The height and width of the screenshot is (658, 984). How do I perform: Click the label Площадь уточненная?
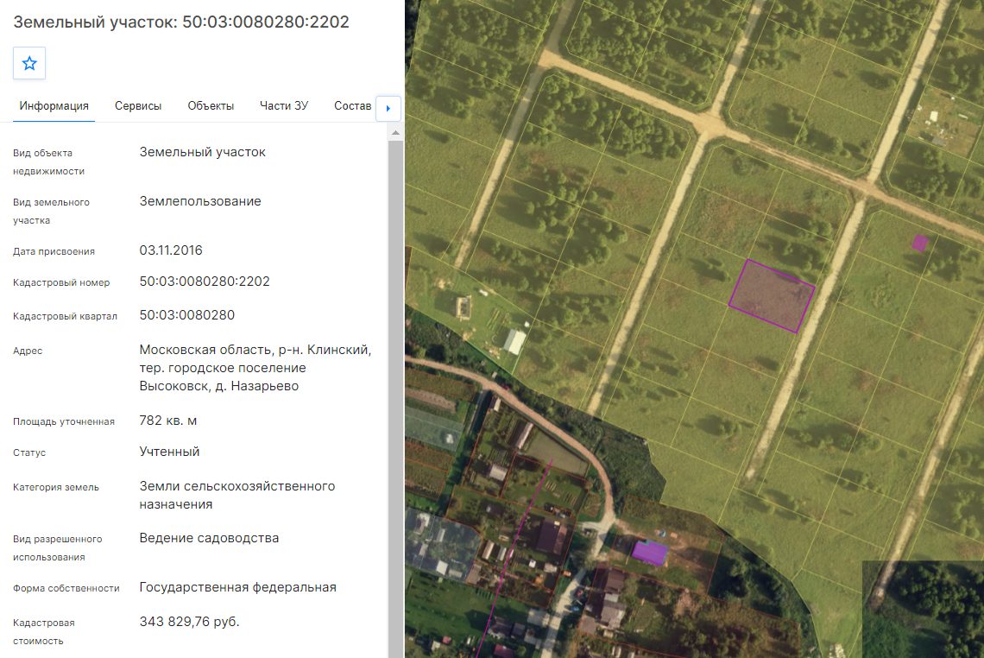point(64,422)
